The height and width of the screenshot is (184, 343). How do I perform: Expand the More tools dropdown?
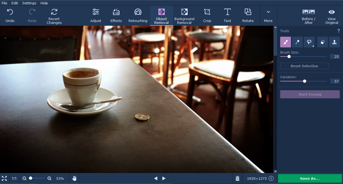(268, 16)
